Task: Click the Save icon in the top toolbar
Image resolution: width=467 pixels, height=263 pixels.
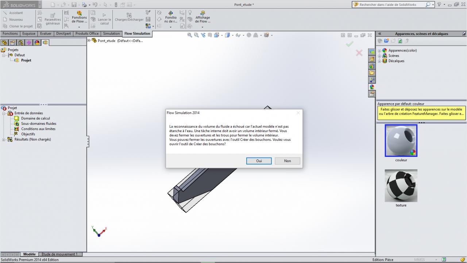Action: click(x=74, y=5)
